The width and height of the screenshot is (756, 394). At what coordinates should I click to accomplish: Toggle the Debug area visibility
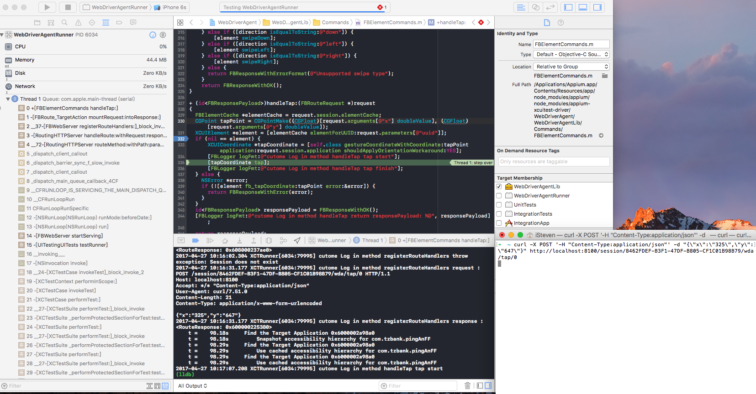click(583, 7)
